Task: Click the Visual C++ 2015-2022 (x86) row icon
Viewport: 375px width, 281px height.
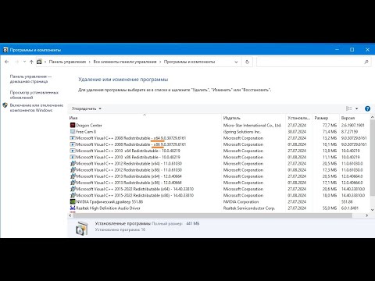Action: (x=73, y=195)
